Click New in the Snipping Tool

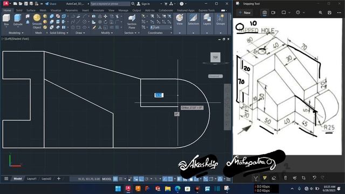point(245,13)
